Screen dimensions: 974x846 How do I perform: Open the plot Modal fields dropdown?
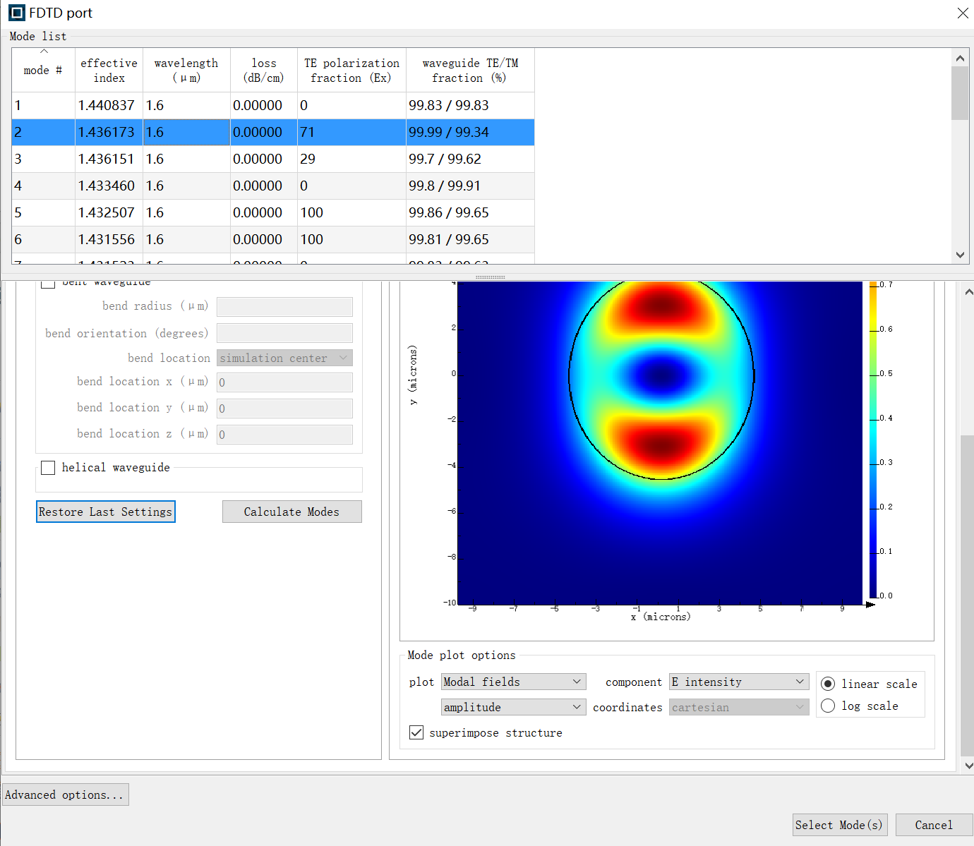(513, 682)
